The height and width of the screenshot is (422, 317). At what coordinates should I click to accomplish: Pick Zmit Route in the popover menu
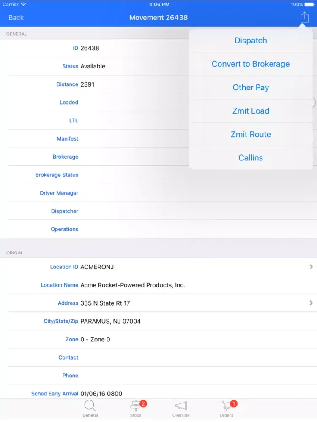(x=251, y=135)
